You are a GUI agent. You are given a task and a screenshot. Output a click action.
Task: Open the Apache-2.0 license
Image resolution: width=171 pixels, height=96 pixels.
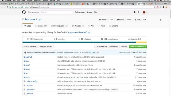point(134,39)
